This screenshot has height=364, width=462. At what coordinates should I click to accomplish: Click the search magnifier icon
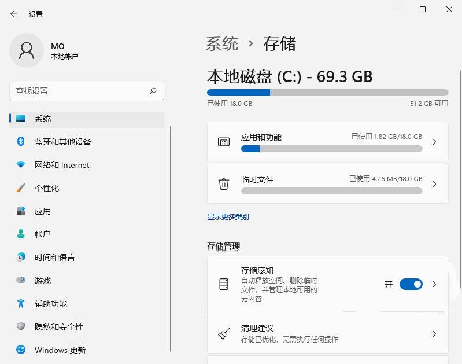[x=153, y=91]
